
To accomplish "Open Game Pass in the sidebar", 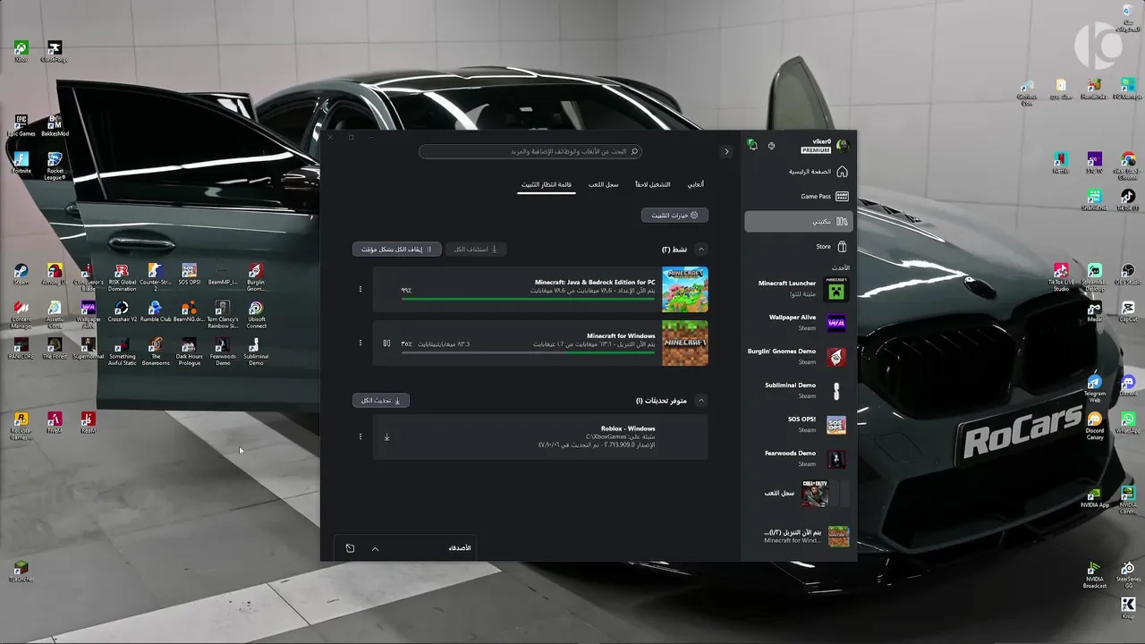I will pyautogui.click(x=823, y=197).
